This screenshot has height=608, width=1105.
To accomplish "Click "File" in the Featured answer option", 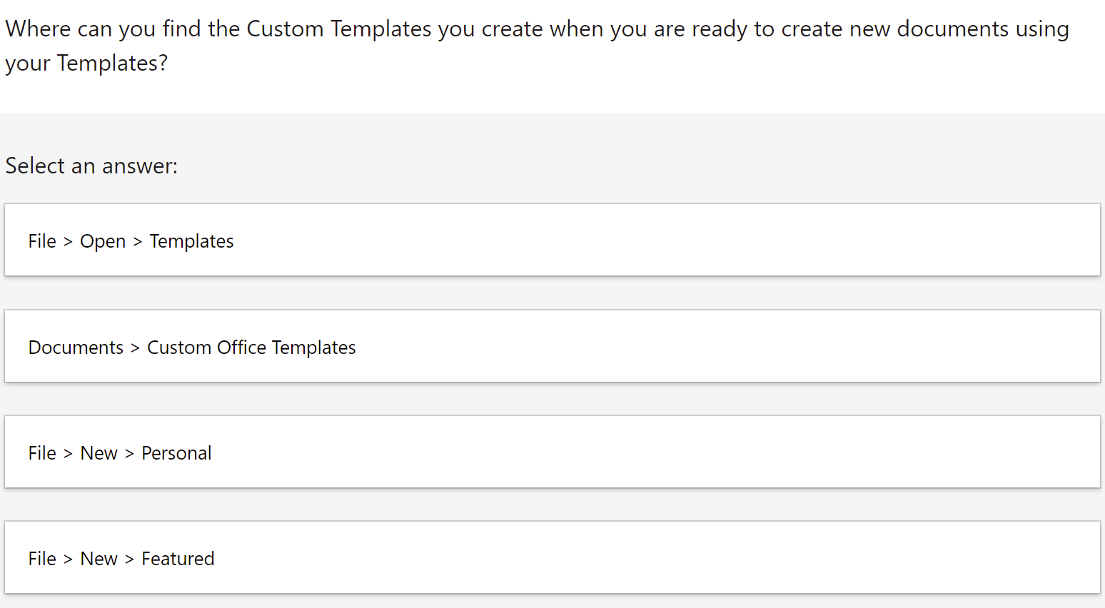I will tap(42, 559).
